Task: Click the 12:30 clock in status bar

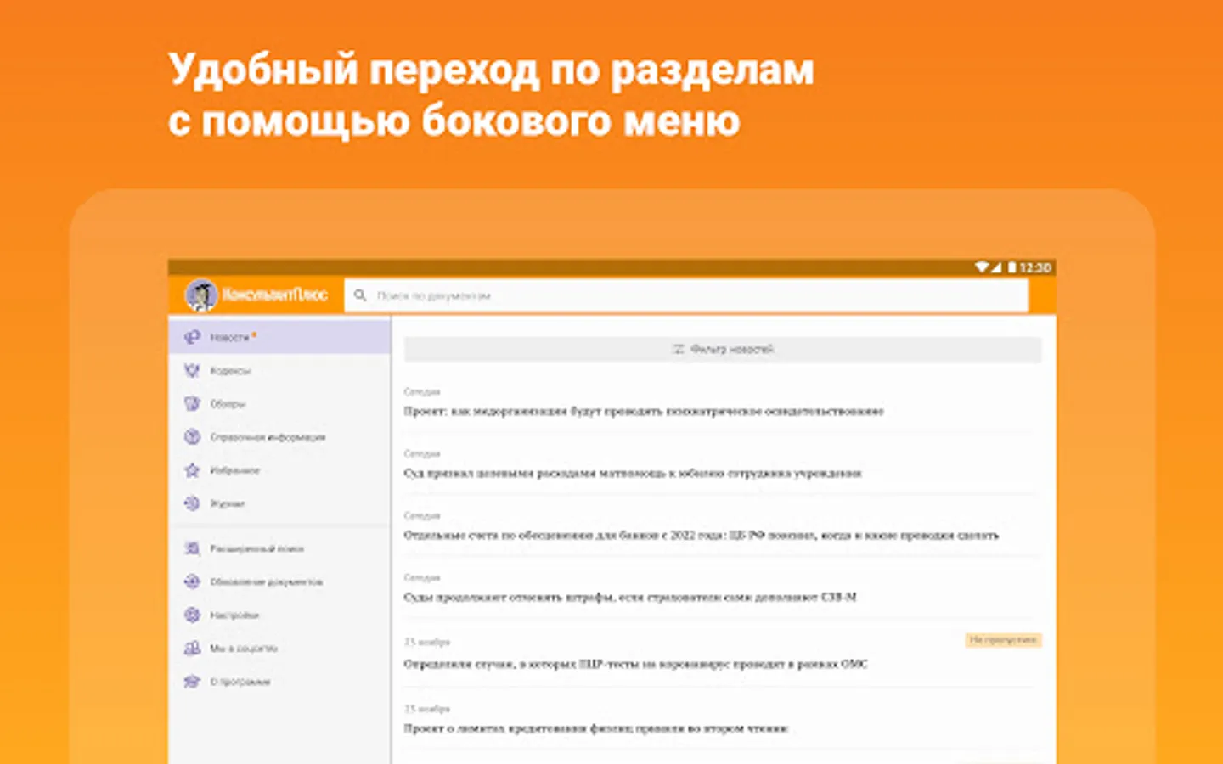Action: click(1035, 267)
